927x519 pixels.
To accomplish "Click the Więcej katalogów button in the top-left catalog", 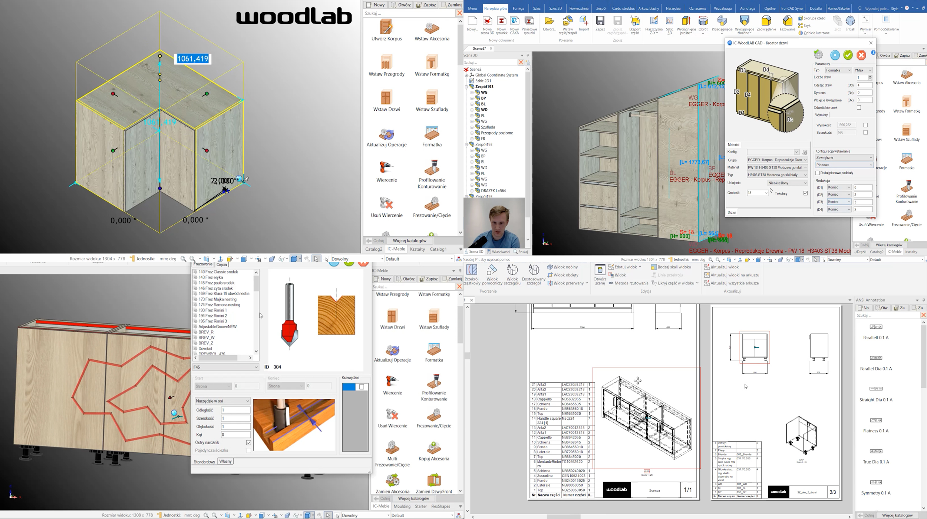I will [x=409, y=241].
